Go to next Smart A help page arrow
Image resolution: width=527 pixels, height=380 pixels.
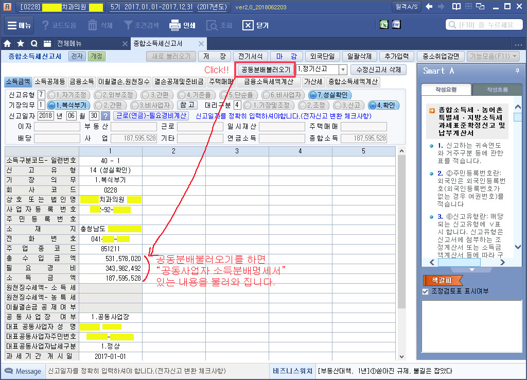point(502,262)
